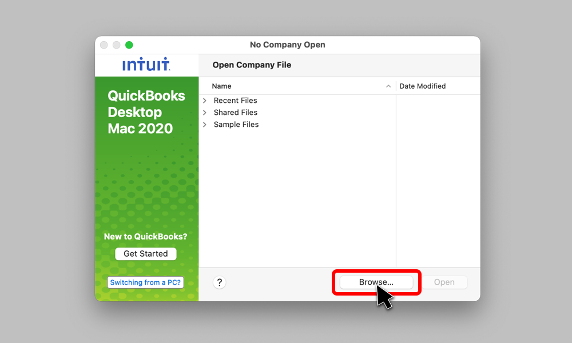The height and width of the screenshot is (343, 572).
Task: Click the Intuit logo
Action: (x=146, y=64)
